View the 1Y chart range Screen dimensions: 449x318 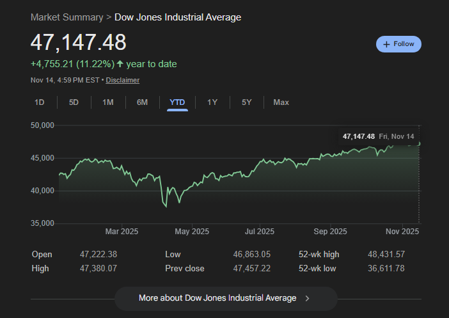pos(212,102)
